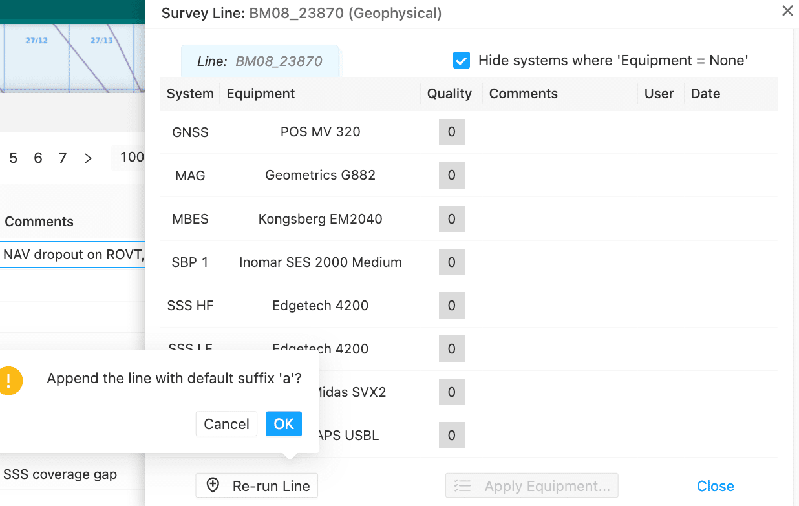Go to the next page arrow
799x506 pixels.
tap(88, 158)
